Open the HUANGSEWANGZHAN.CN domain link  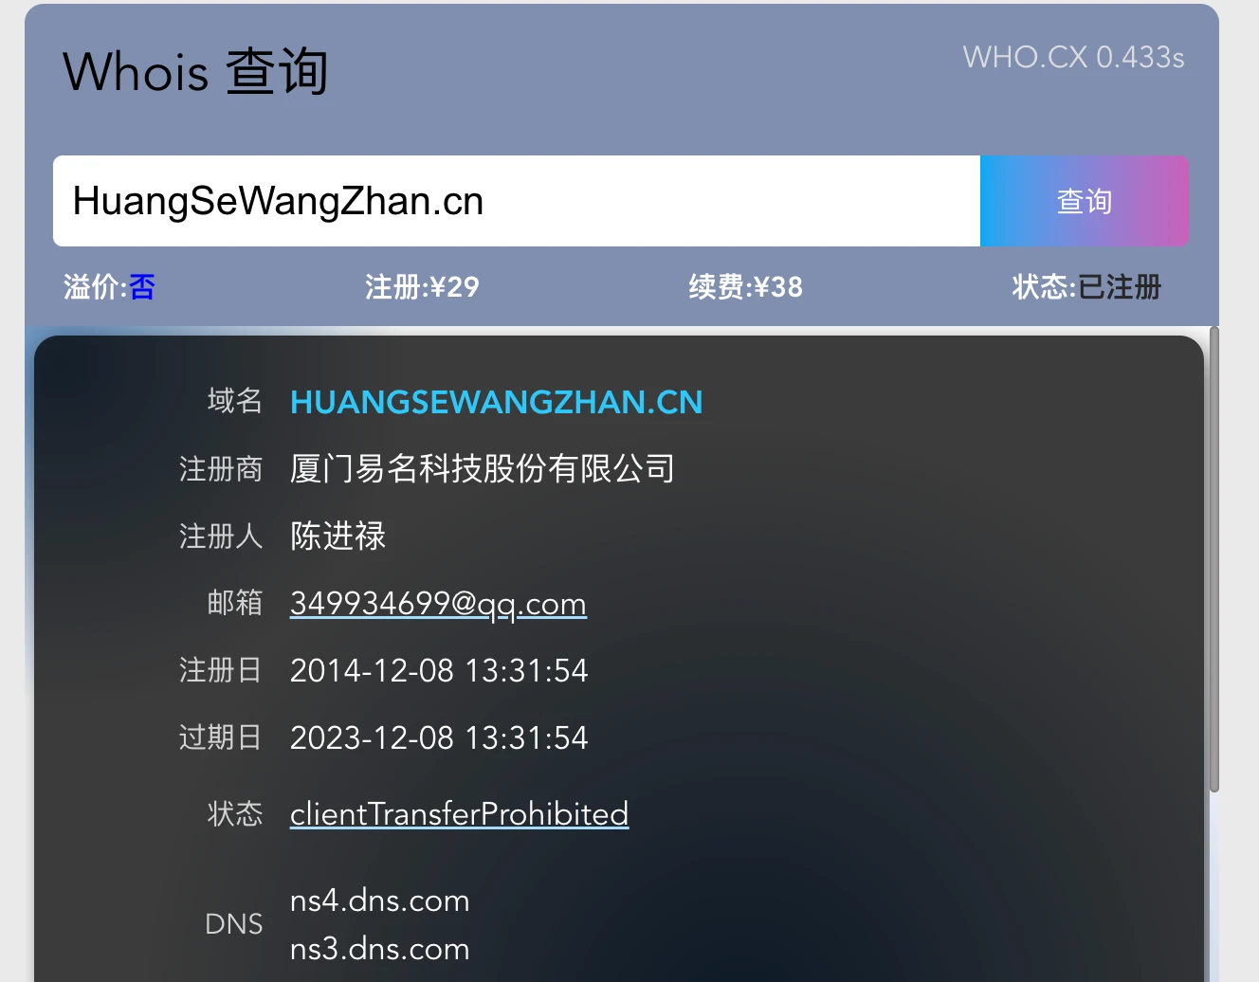496,402
